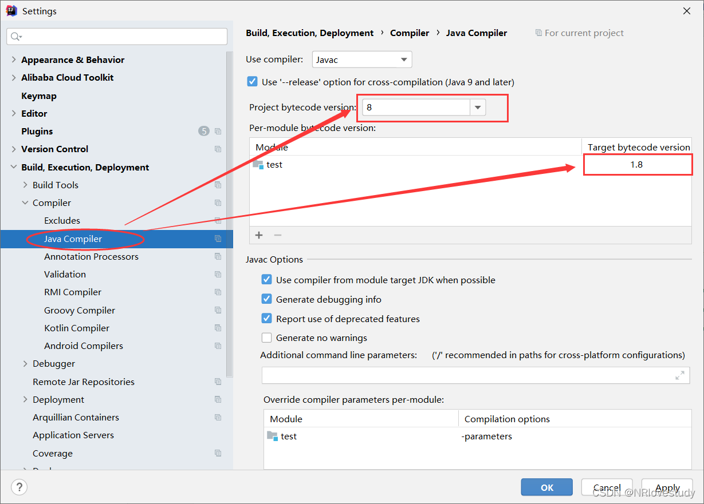
Task: Enable Generate no warnings
Action: pyautogui.click(x=266, y=338)
